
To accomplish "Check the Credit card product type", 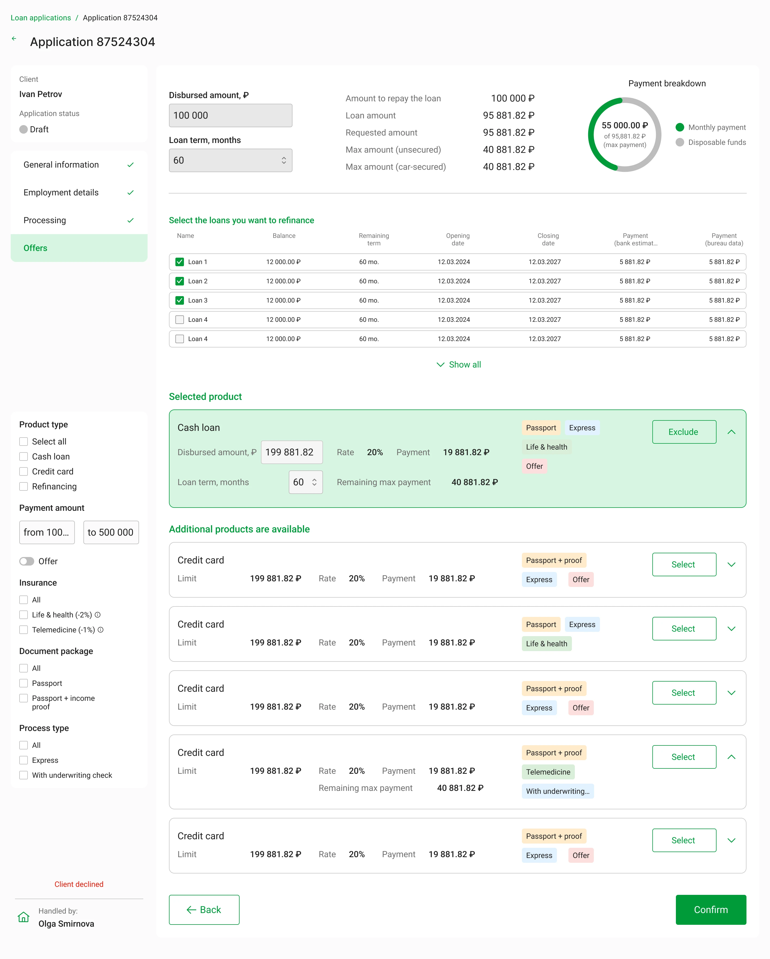I will pyautogui.click(x=24, y=471).
